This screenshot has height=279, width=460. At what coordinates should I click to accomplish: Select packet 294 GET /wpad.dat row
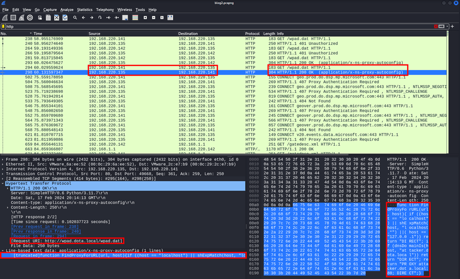223,67
